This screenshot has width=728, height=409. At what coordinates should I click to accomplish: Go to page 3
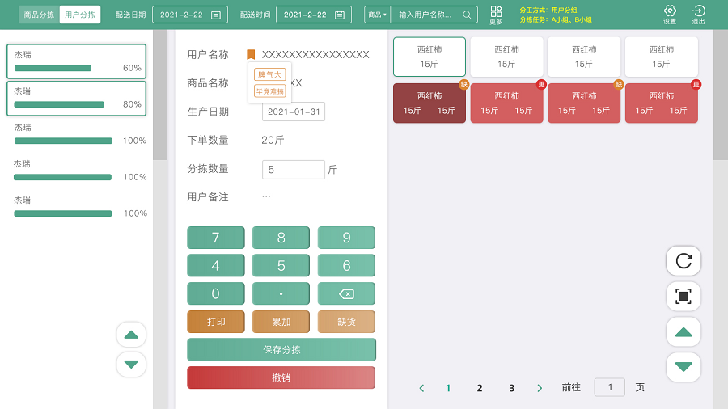click(512, 388)
